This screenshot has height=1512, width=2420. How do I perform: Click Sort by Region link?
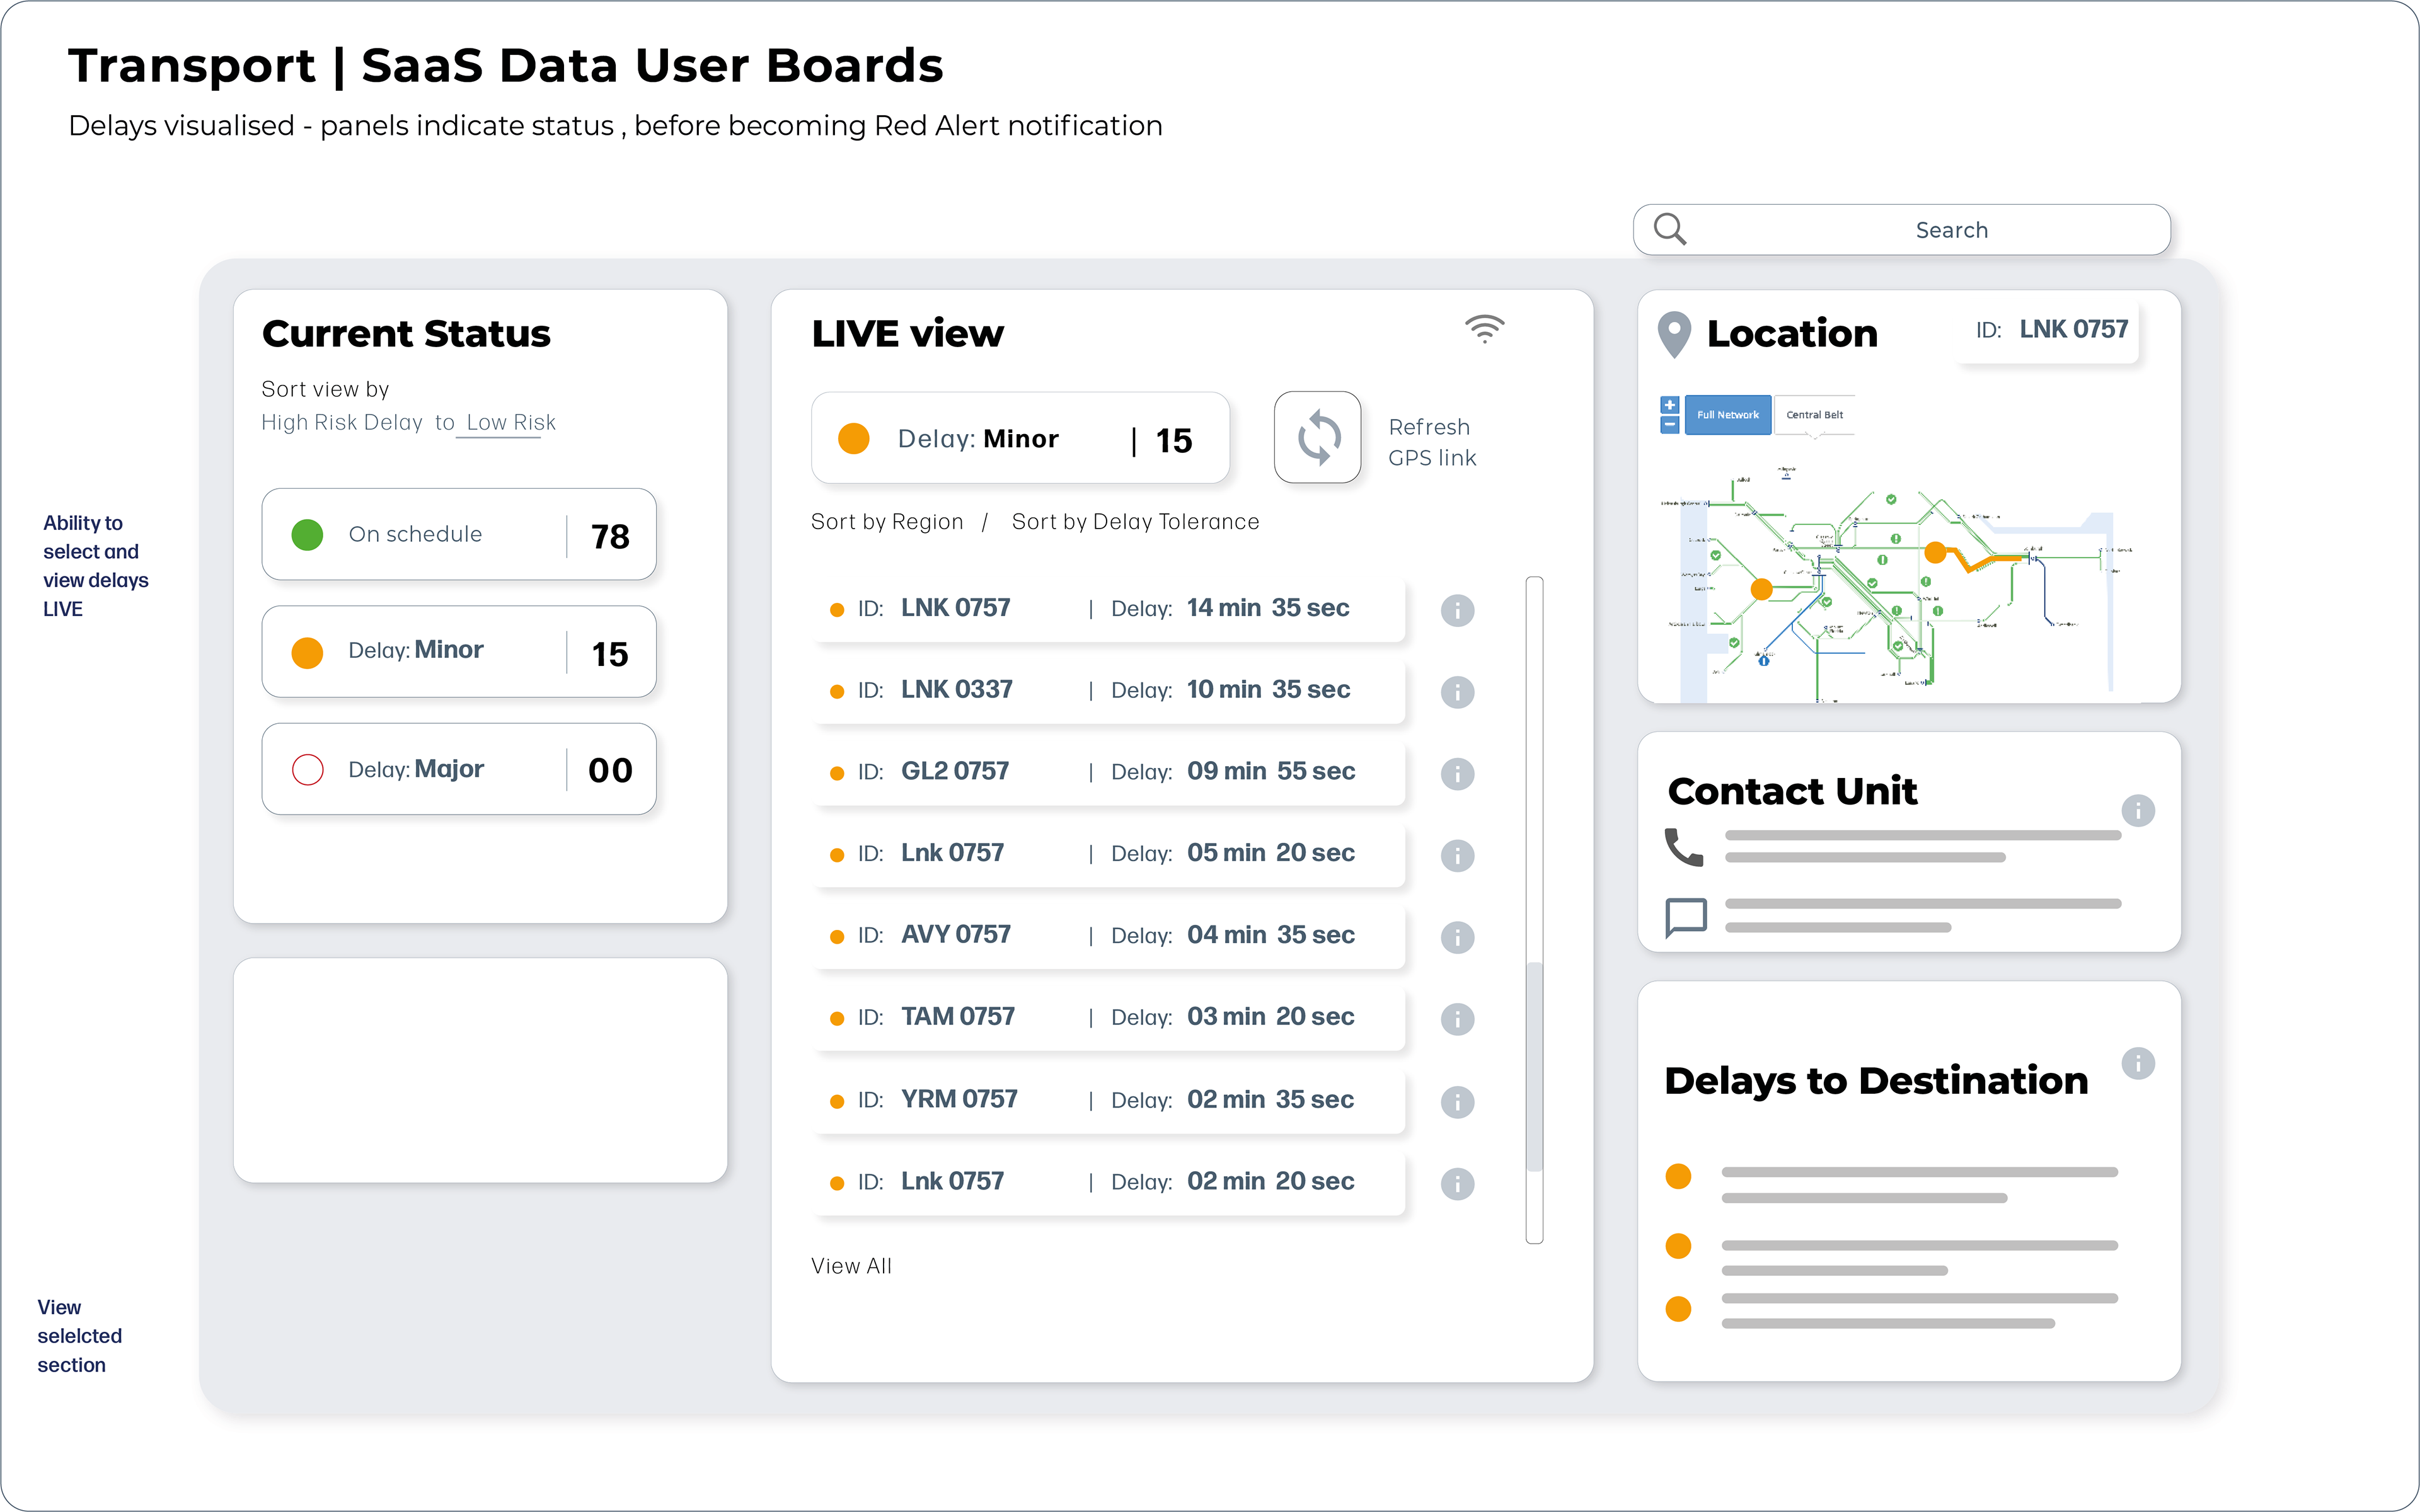887,522
